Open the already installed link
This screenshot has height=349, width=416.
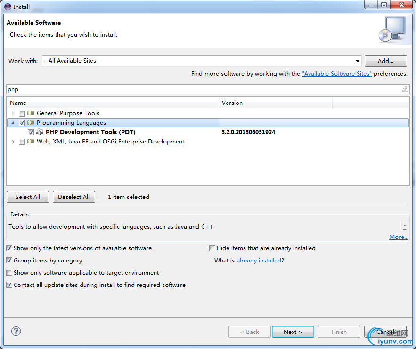tap(259, 261)
